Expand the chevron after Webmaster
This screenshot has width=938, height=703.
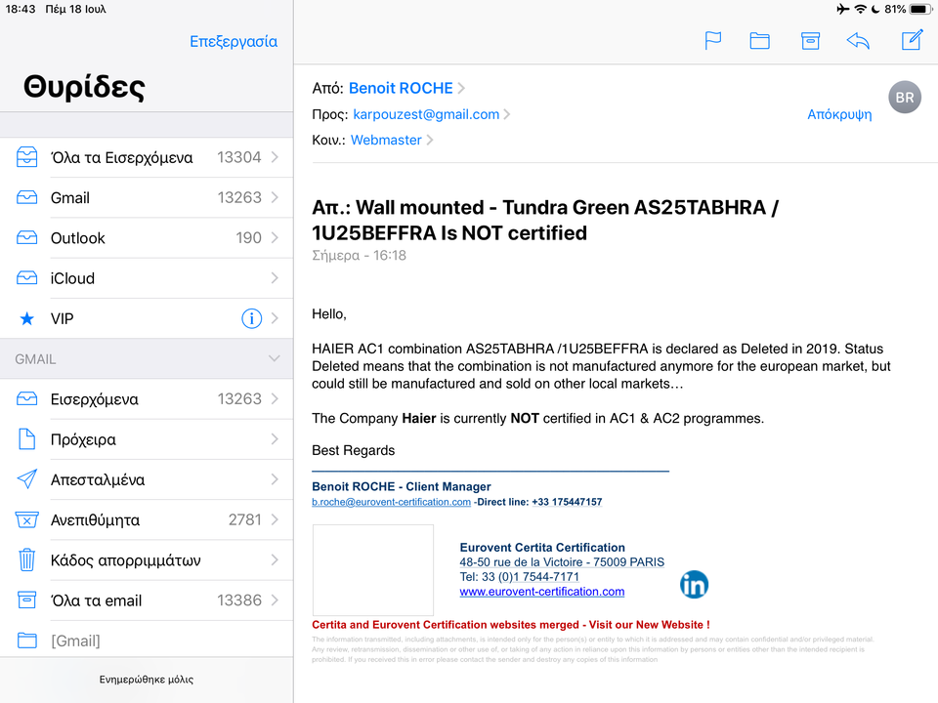click(430, 140)
